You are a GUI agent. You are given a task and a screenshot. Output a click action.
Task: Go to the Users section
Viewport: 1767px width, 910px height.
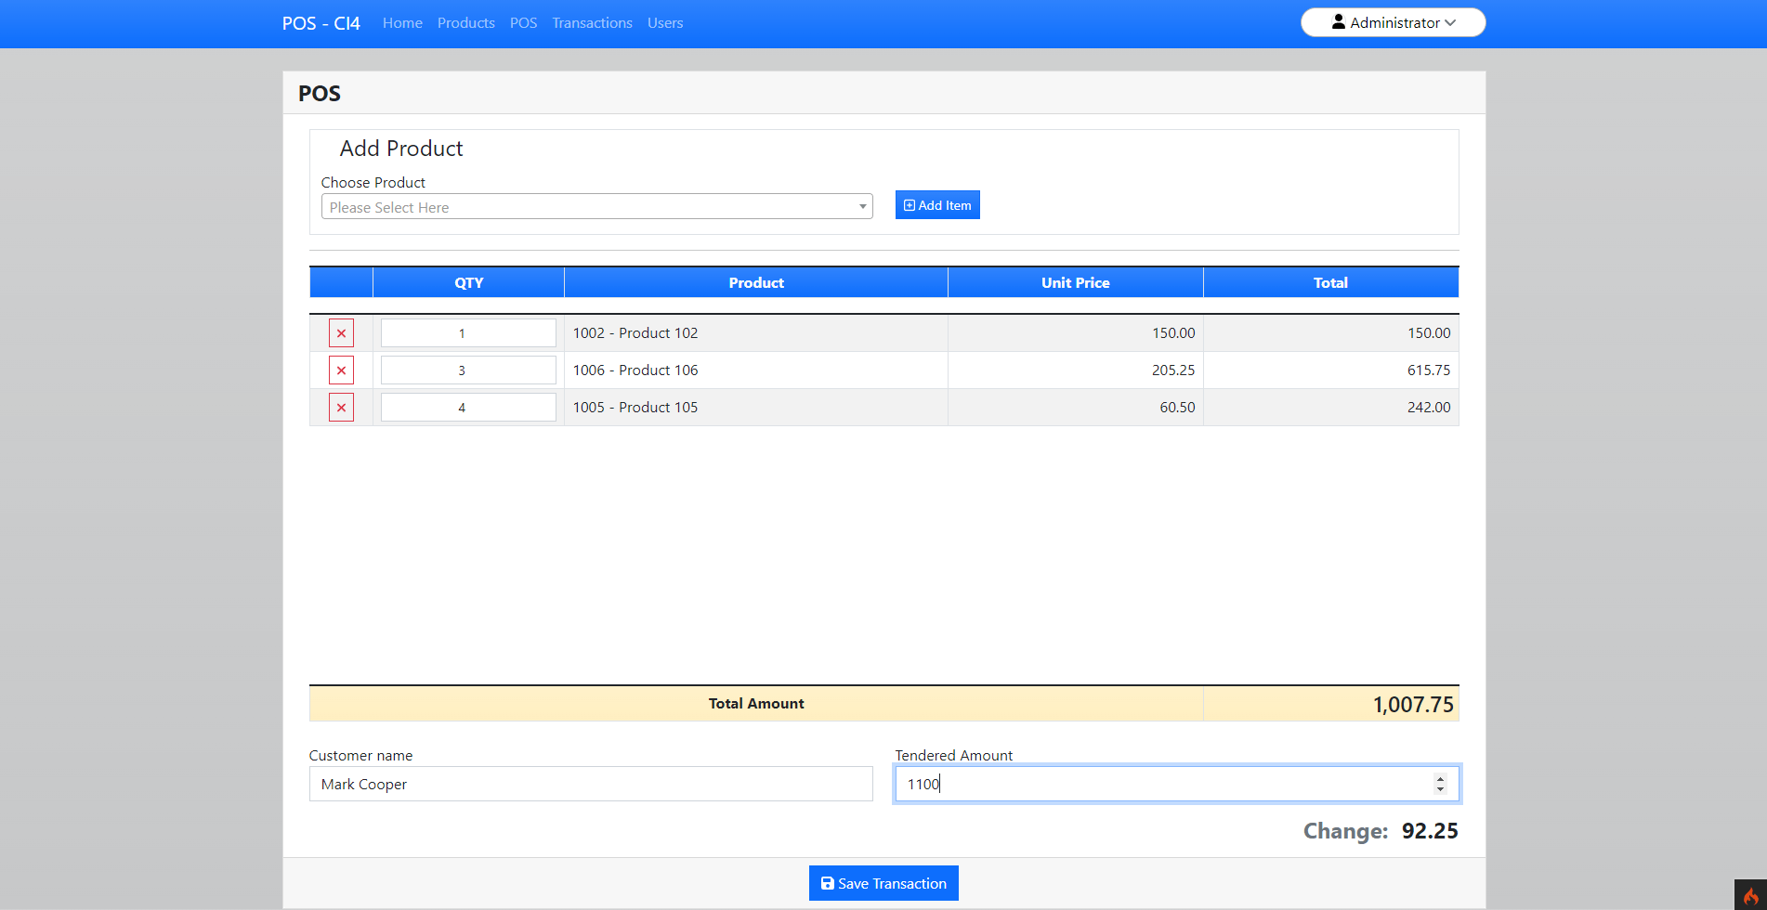(x=665, y=22)
